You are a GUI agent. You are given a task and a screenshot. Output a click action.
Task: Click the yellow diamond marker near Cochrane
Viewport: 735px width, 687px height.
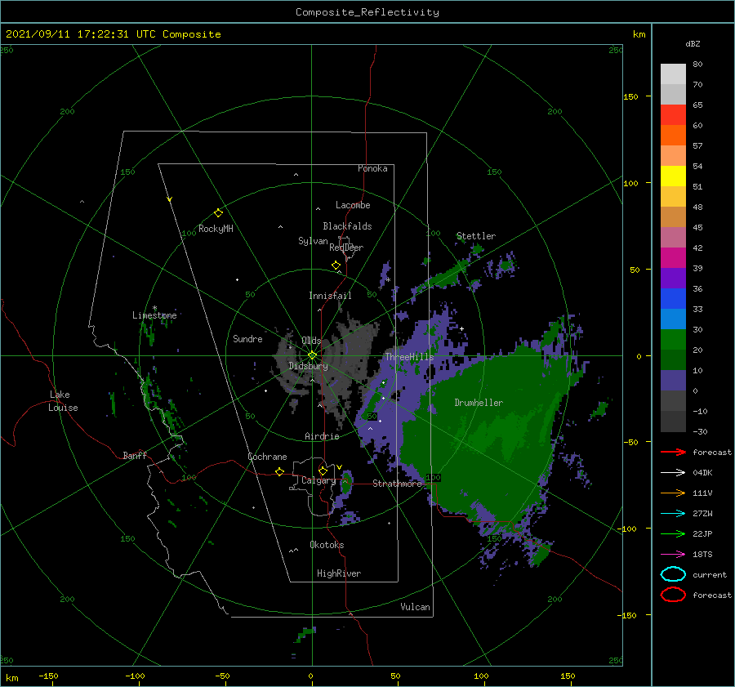click(280, 471)
